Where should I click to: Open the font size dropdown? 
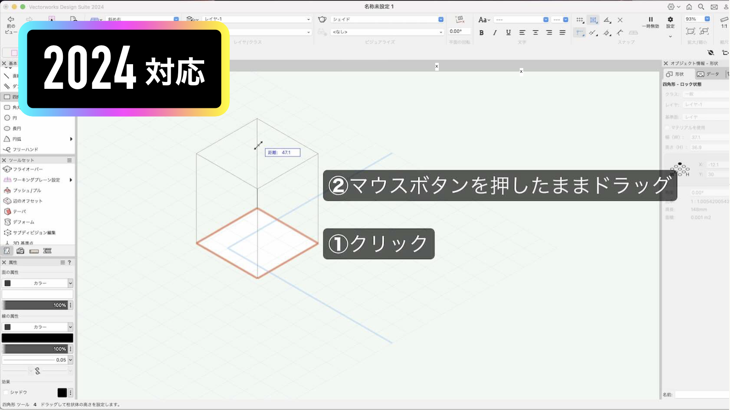[560, 20]
